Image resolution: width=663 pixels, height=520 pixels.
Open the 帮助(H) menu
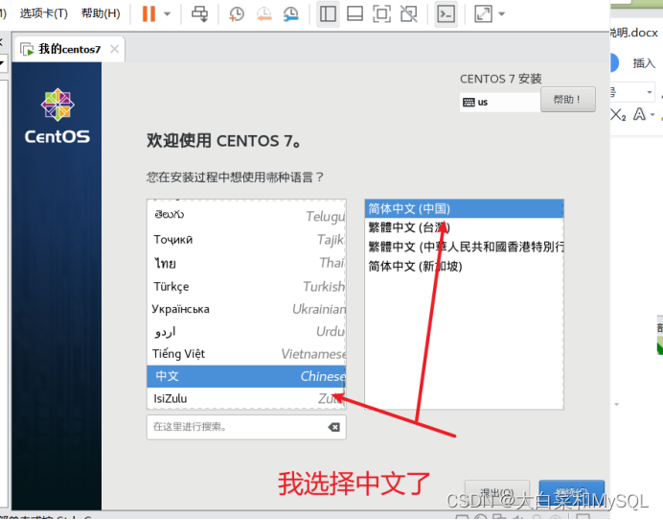click(x=101, y=13)
